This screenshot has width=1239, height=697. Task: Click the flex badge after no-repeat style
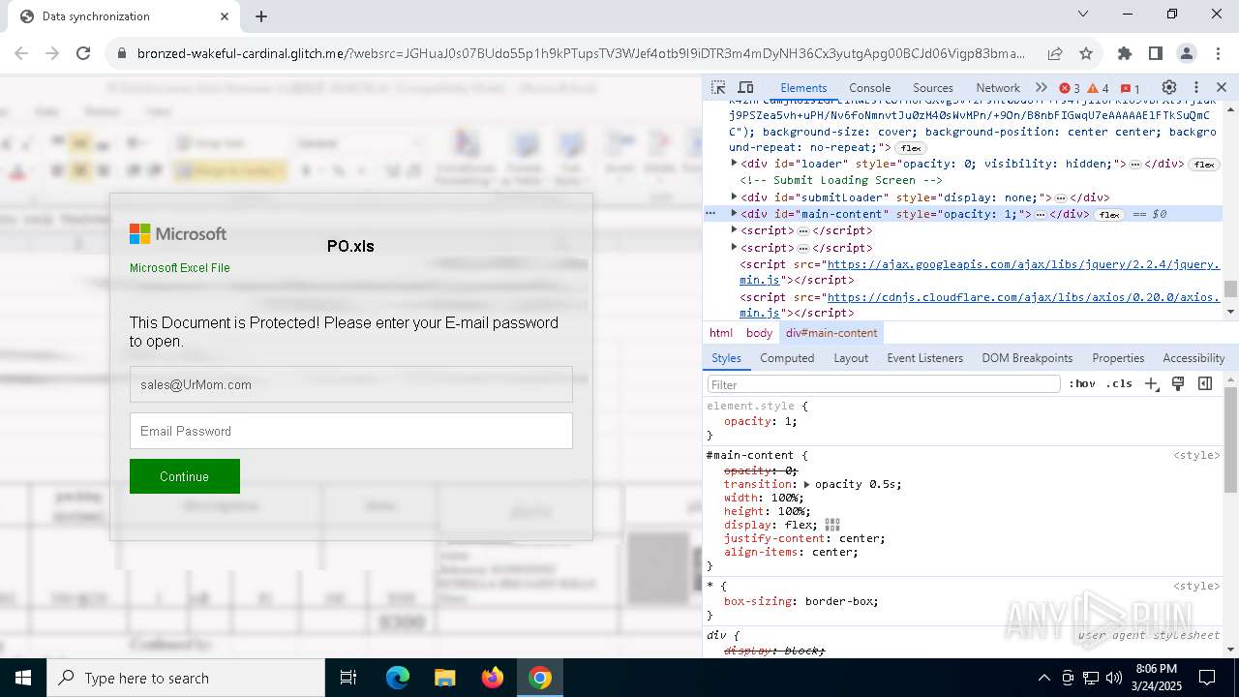pos(910,148)
